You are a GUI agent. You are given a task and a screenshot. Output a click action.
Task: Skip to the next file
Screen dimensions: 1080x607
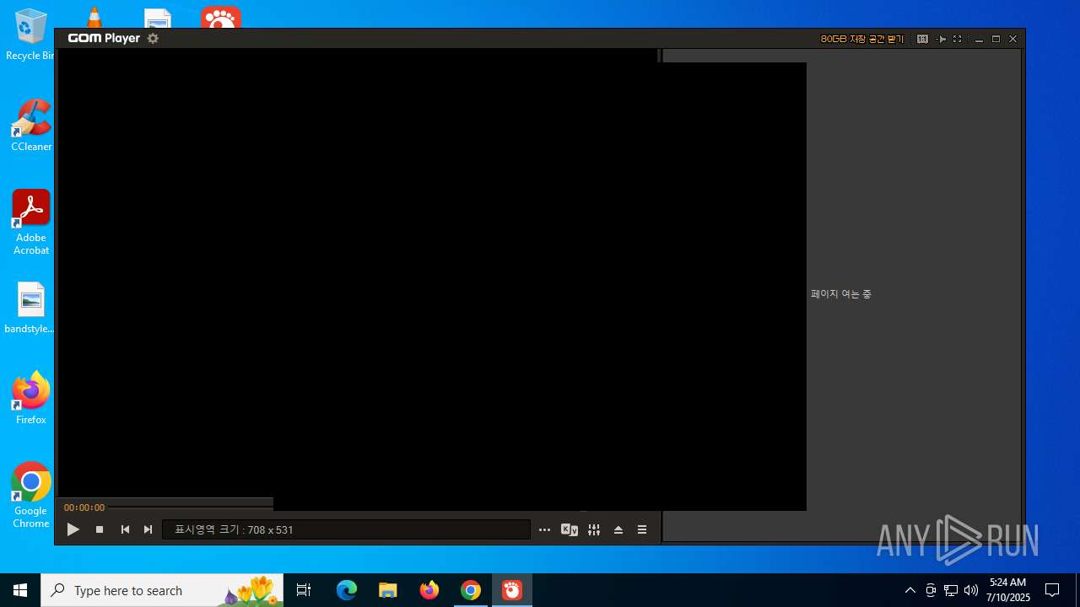click(148, 529)
